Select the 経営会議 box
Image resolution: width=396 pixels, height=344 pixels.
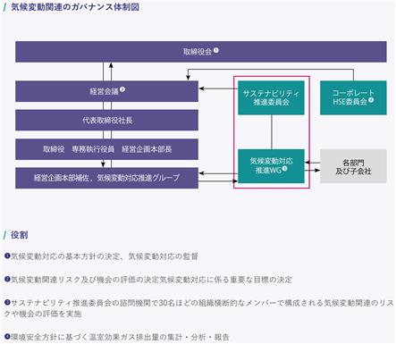click(x=106, y=91)
